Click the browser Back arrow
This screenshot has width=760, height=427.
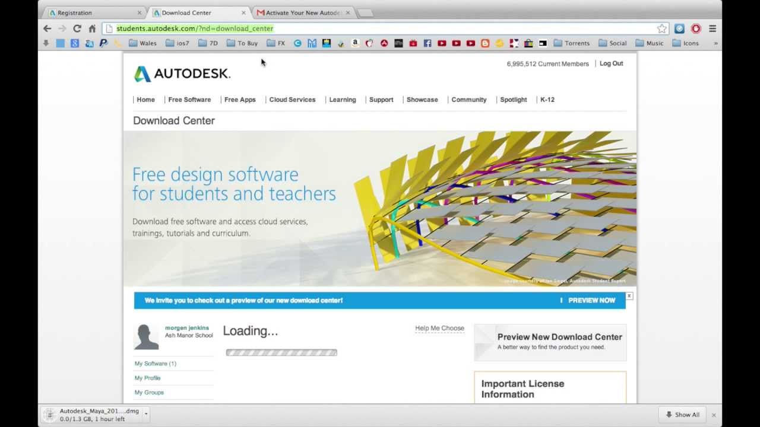[47, 28]
